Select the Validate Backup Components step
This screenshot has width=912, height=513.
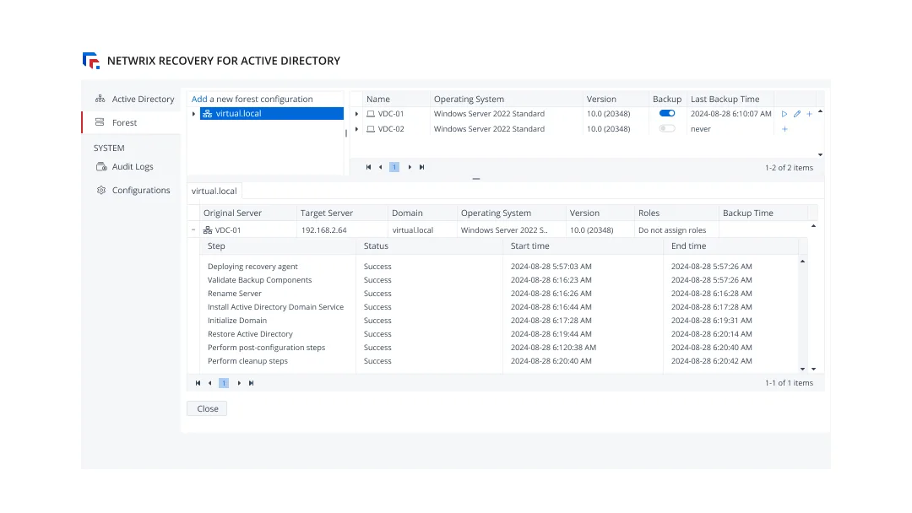pyautogui.click(x=259, y=280)
